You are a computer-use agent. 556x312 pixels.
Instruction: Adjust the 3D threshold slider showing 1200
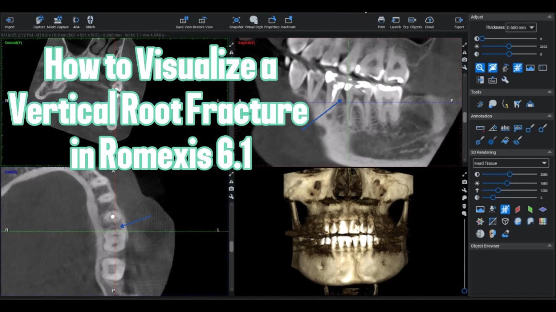tap(509, 190)
